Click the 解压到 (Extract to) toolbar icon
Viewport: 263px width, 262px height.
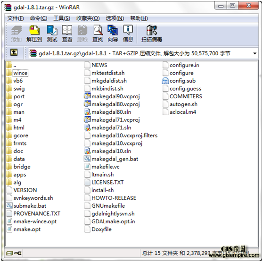click(x=34, y=34)
